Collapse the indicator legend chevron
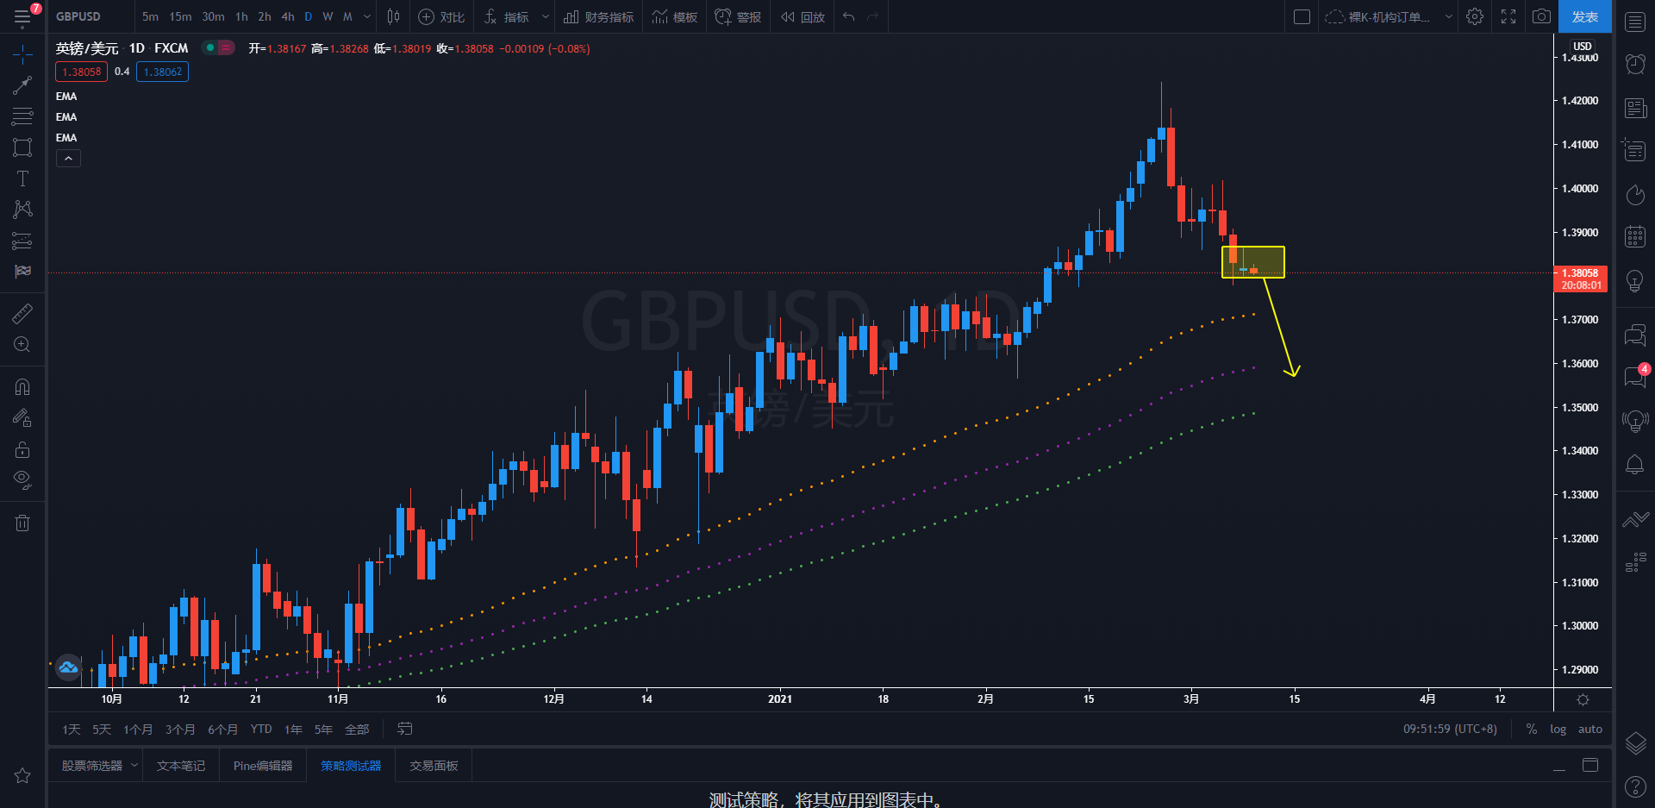Viewport: 1655px width, 808px height. point(69,158)
